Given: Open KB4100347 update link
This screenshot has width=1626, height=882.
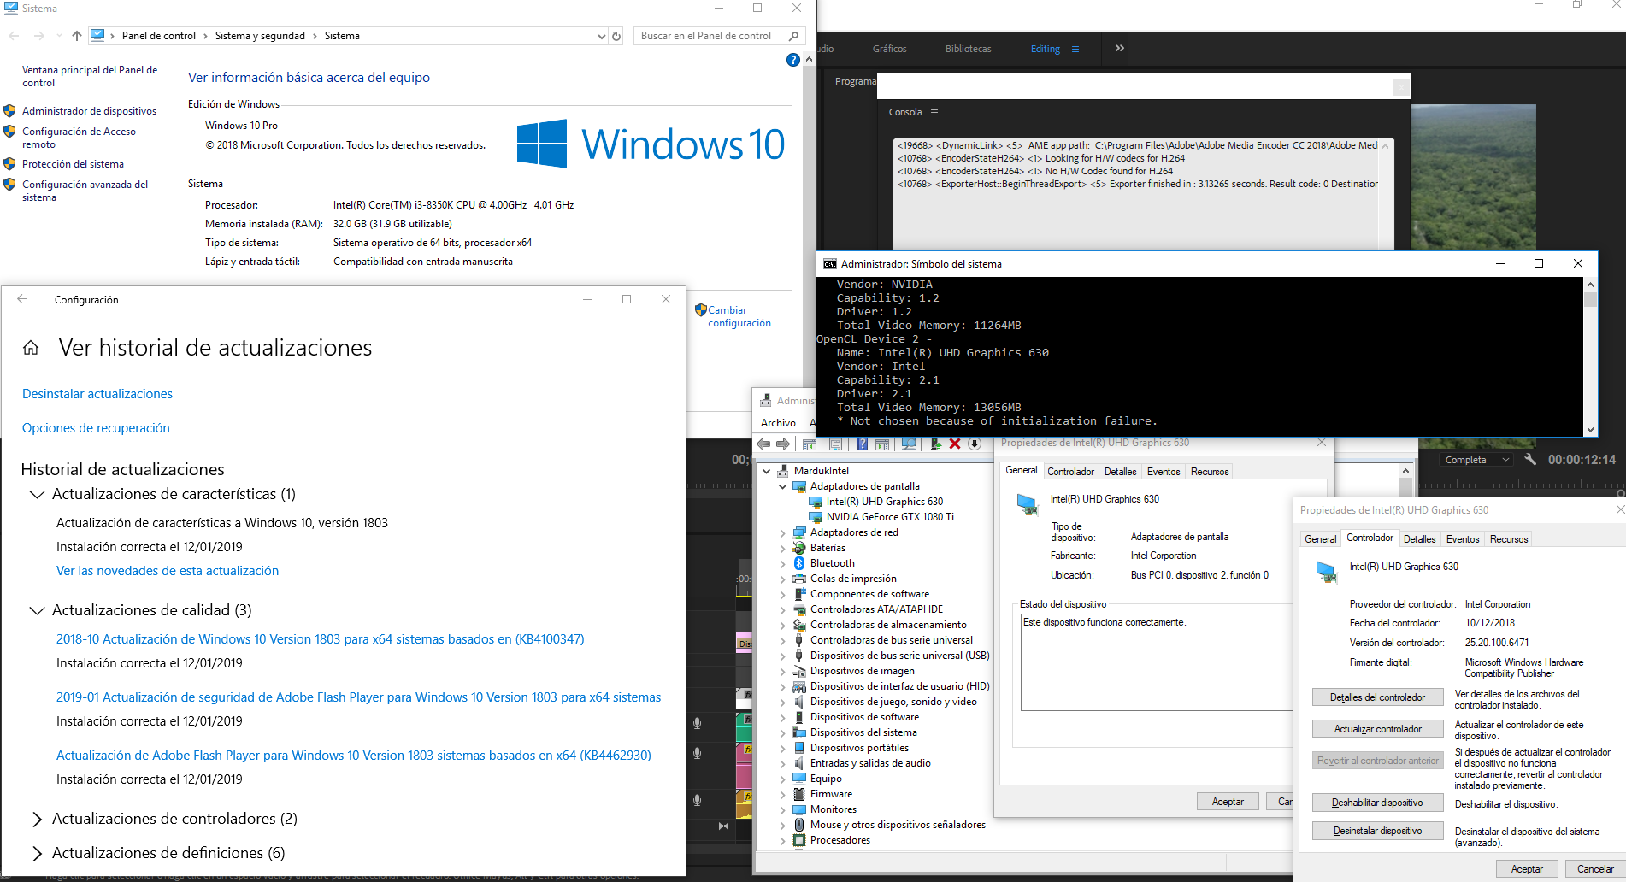Looking at the screenshot, I should 321,639.
